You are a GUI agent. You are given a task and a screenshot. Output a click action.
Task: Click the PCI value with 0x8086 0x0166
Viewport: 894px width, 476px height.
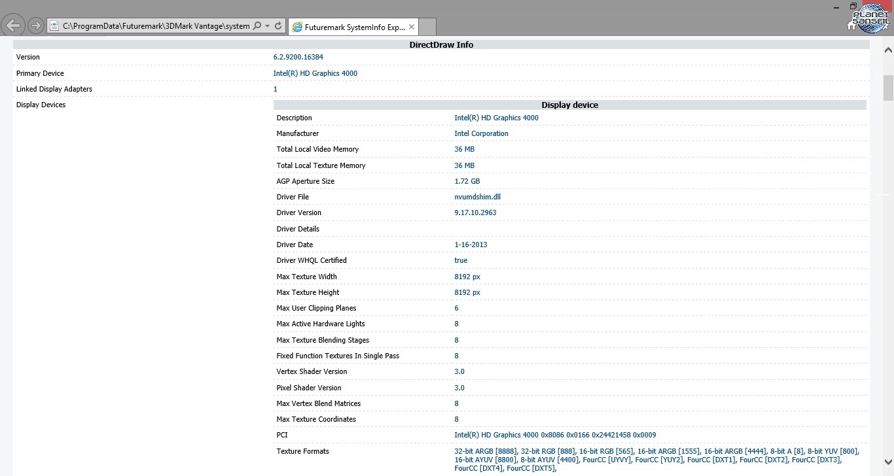pos(555,435)
